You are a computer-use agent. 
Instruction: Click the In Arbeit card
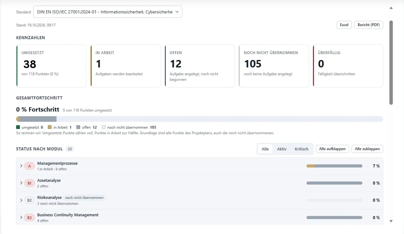125,66
